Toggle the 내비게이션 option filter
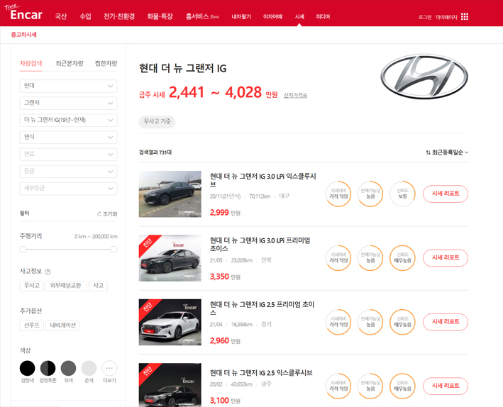The width and height of the screenshot is (503, 407). (x=63, y=325)
